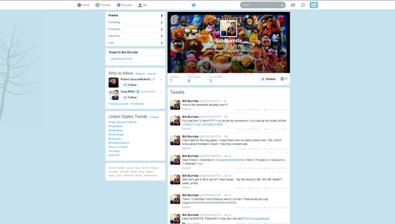Select Tweets in profile sidebar
Viewport: 395px width, 224px height.
pyautogui.click(x=135, y=15)
